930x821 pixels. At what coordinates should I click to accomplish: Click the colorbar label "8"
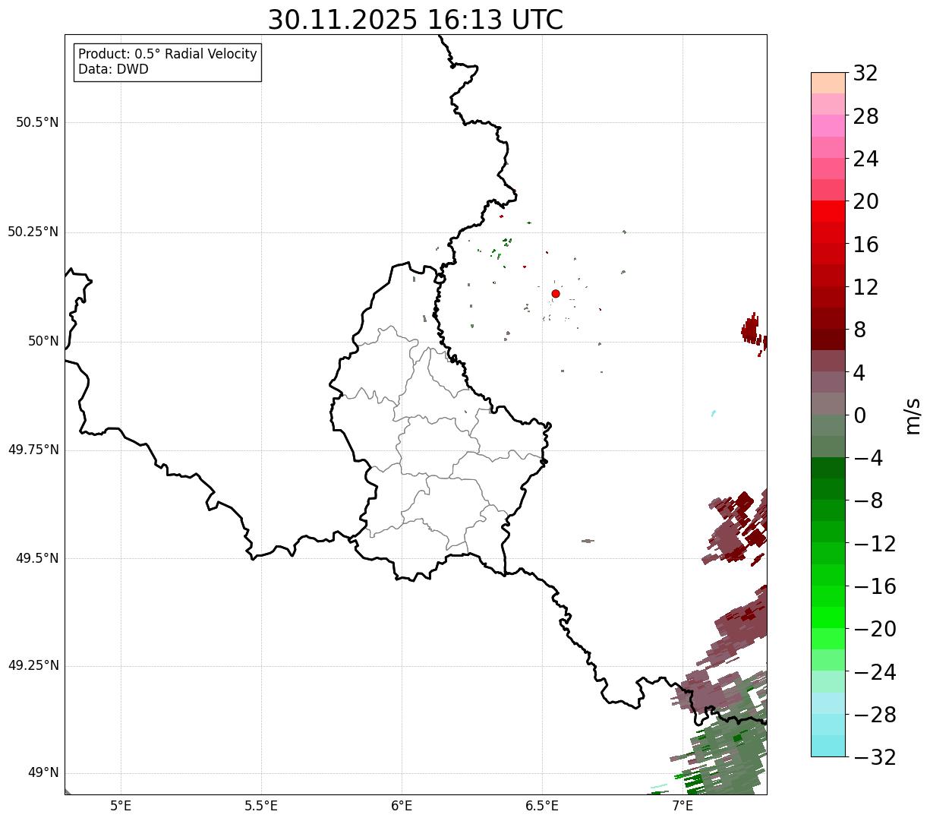coord(859,330)
